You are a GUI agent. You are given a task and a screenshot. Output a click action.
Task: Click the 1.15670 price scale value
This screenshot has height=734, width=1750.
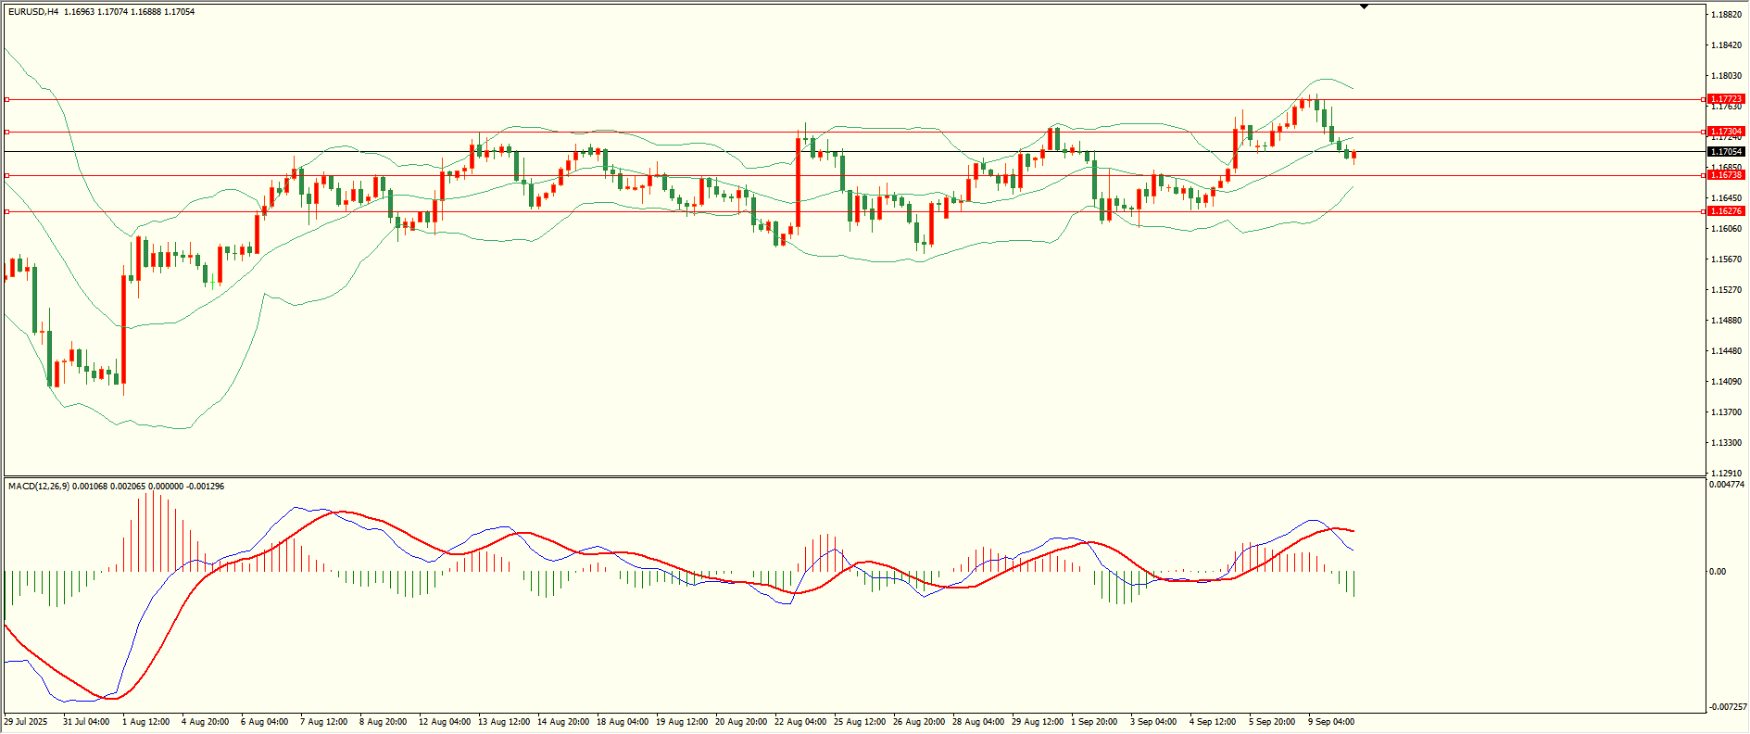point(1725,259)
